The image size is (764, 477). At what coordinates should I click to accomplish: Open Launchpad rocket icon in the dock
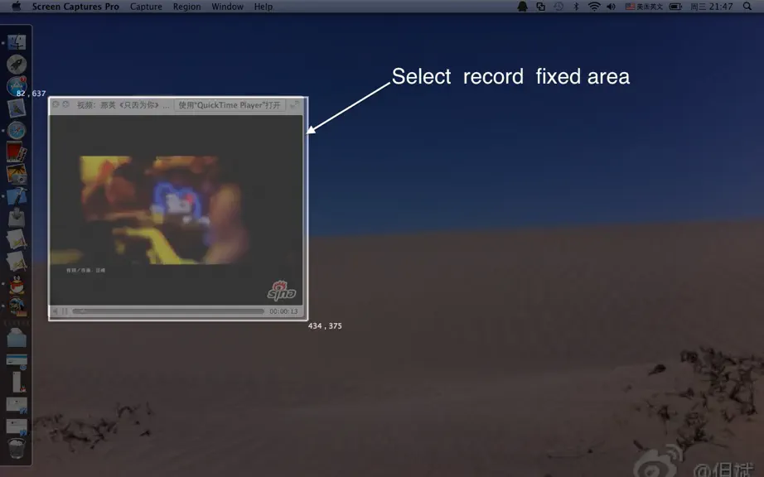pos(17,65)
